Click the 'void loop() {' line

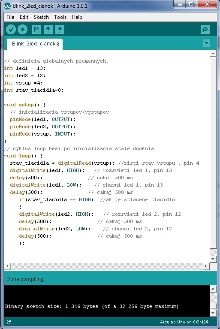pos(23,156)
